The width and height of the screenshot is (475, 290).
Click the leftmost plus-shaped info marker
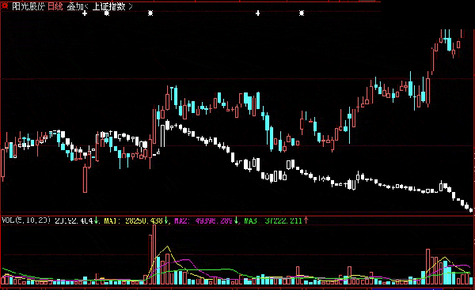click(85, 13)
